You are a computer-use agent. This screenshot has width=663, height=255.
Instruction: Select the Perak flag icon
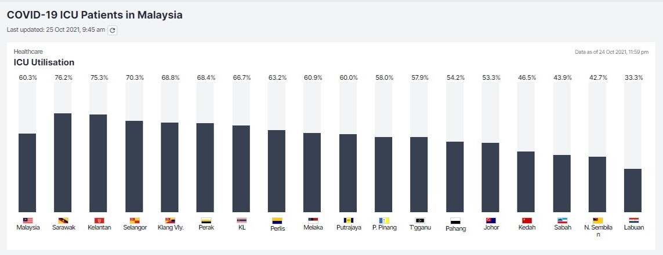tap(206, 220)
